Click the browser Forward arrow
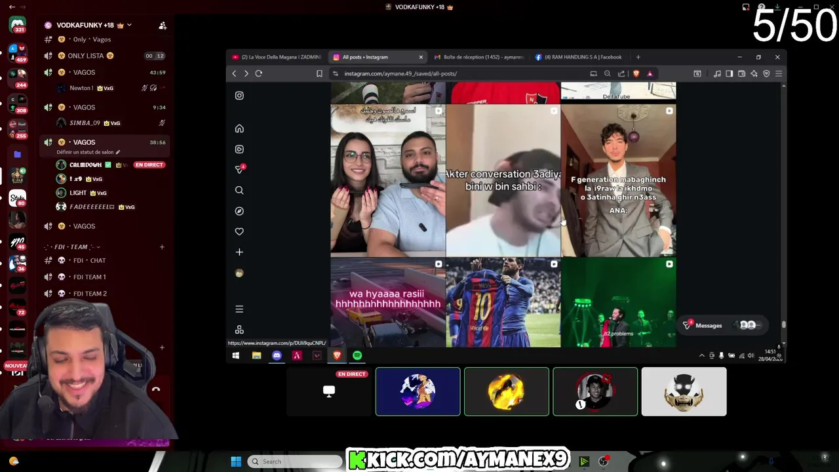Image resolution: width=839 pixels, height=472 pixels. 246,73
